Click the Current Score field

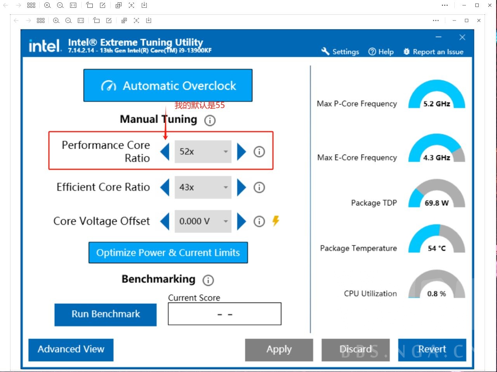pyautogui.click(x=224, y=314)
